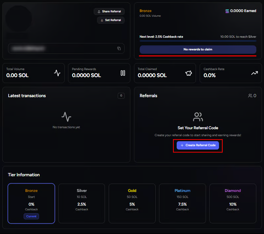Click the Current badge on Bronze tier
Image resolution: width=264 pixels, height=234 pixels.
click(31, 216)
